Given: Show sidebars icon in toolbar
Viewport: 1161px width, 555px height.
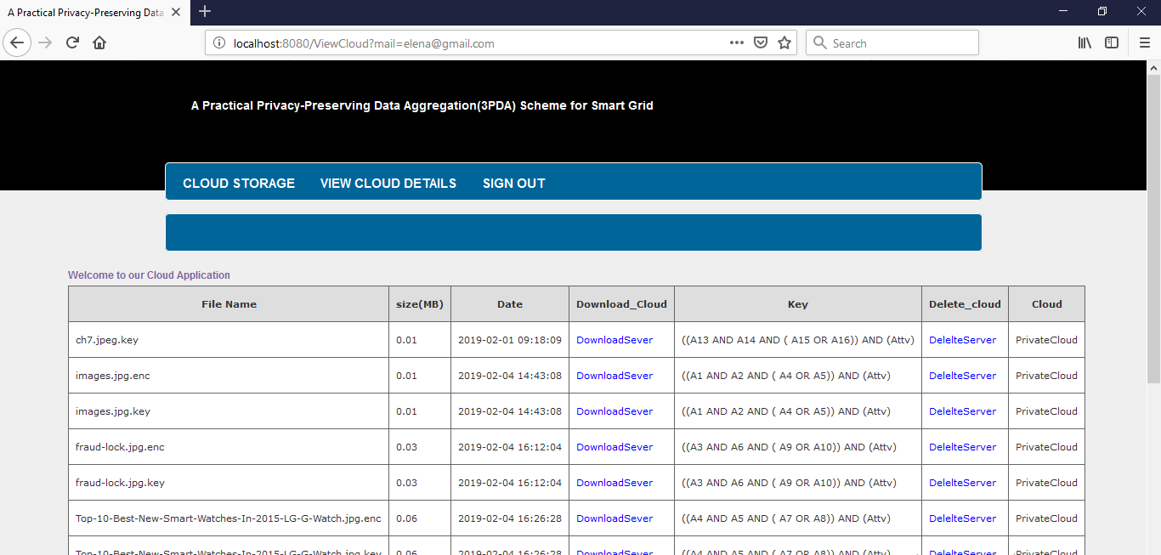Looking at the screenshot, I should pos(1112,42).
